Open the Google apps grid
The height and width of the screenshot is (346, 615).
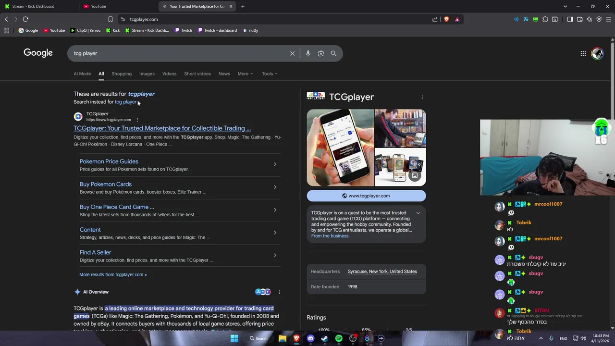[x=583, y=53]
